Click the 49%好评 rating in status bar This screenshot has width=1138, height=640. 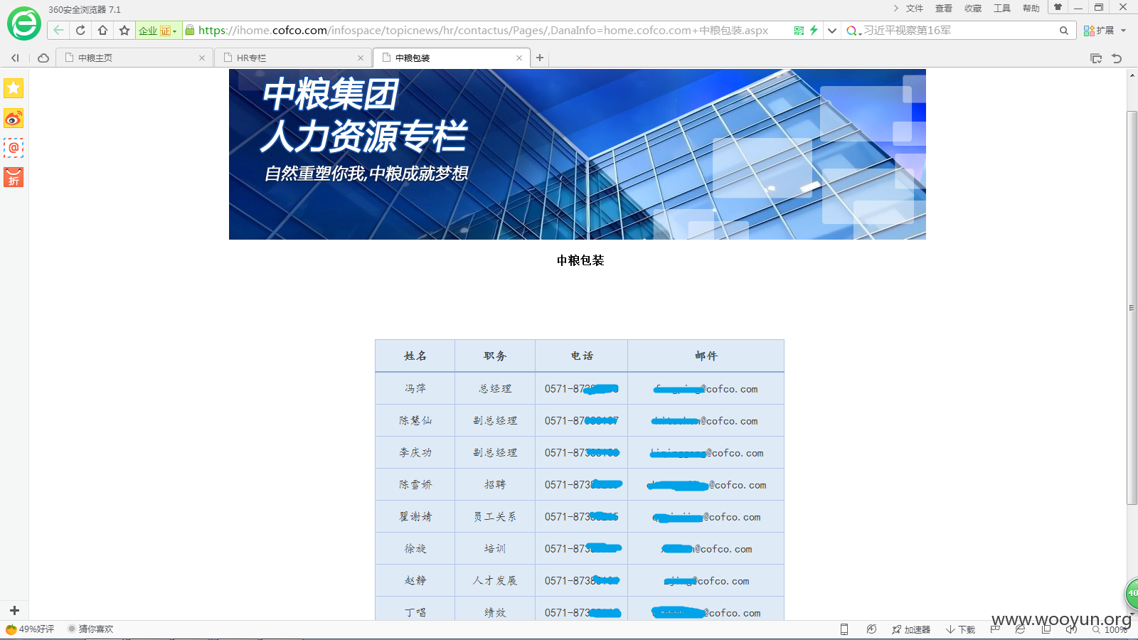click(30, 629)
